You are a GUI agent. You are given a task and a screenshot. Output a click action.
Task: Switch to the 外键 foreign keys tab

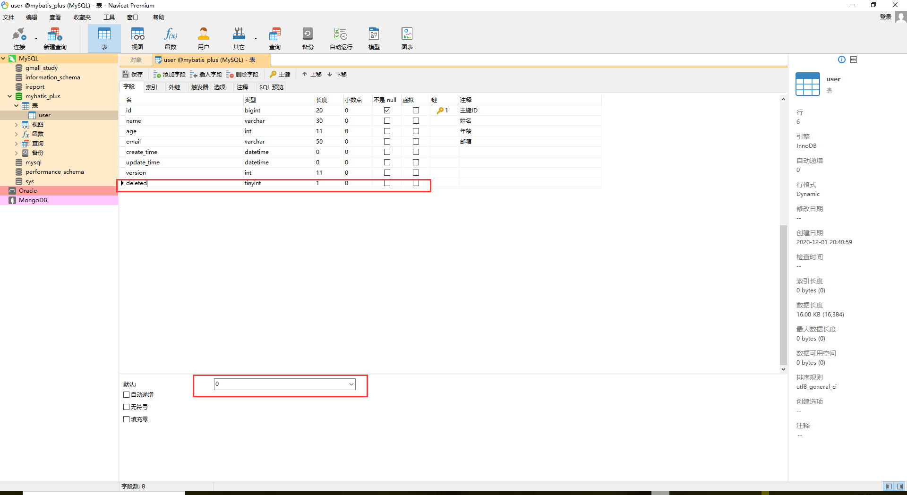pos(174,87)
